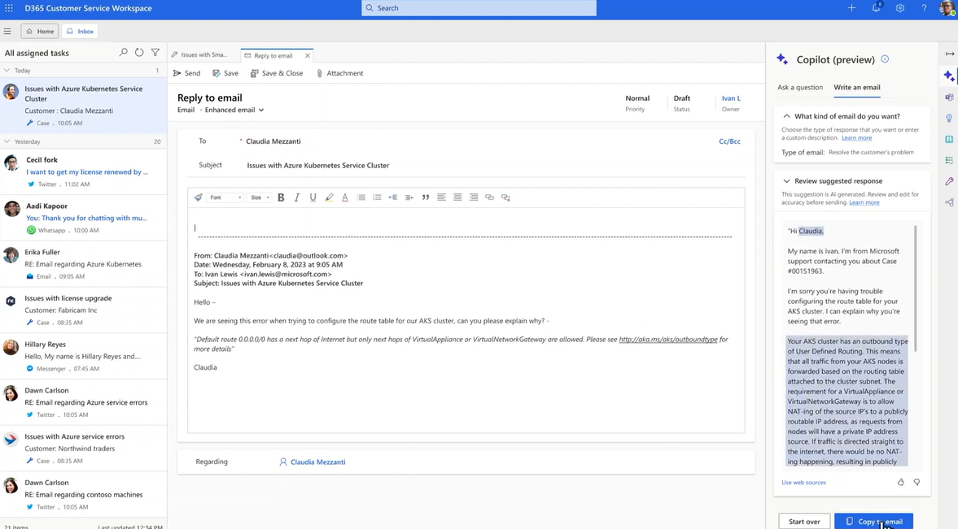Viewport: 958px width, 529px height.
Task: Open the Teams icon in right sidebar
Action: (949, 97)
